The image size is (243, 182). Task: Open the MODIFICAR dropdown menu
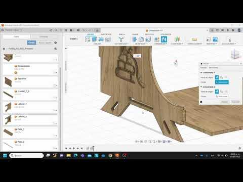pos(141,44)
